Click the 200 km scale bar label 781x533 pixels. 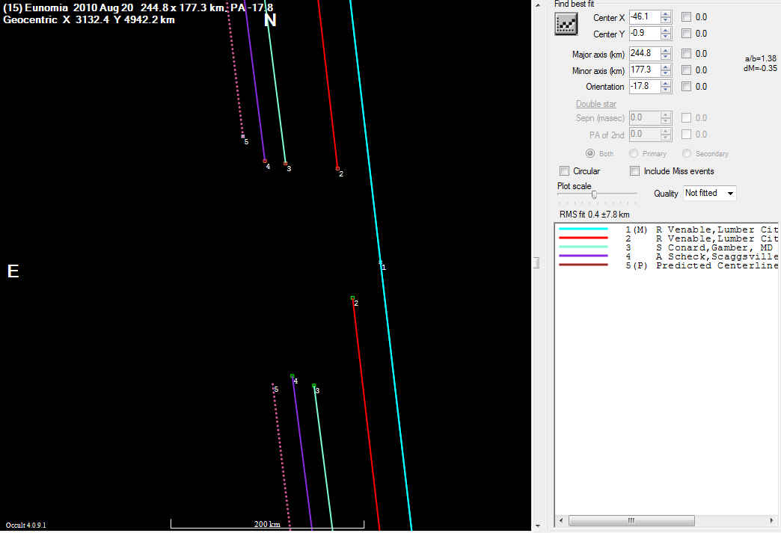pyautogui.click(x=267, y=524)
